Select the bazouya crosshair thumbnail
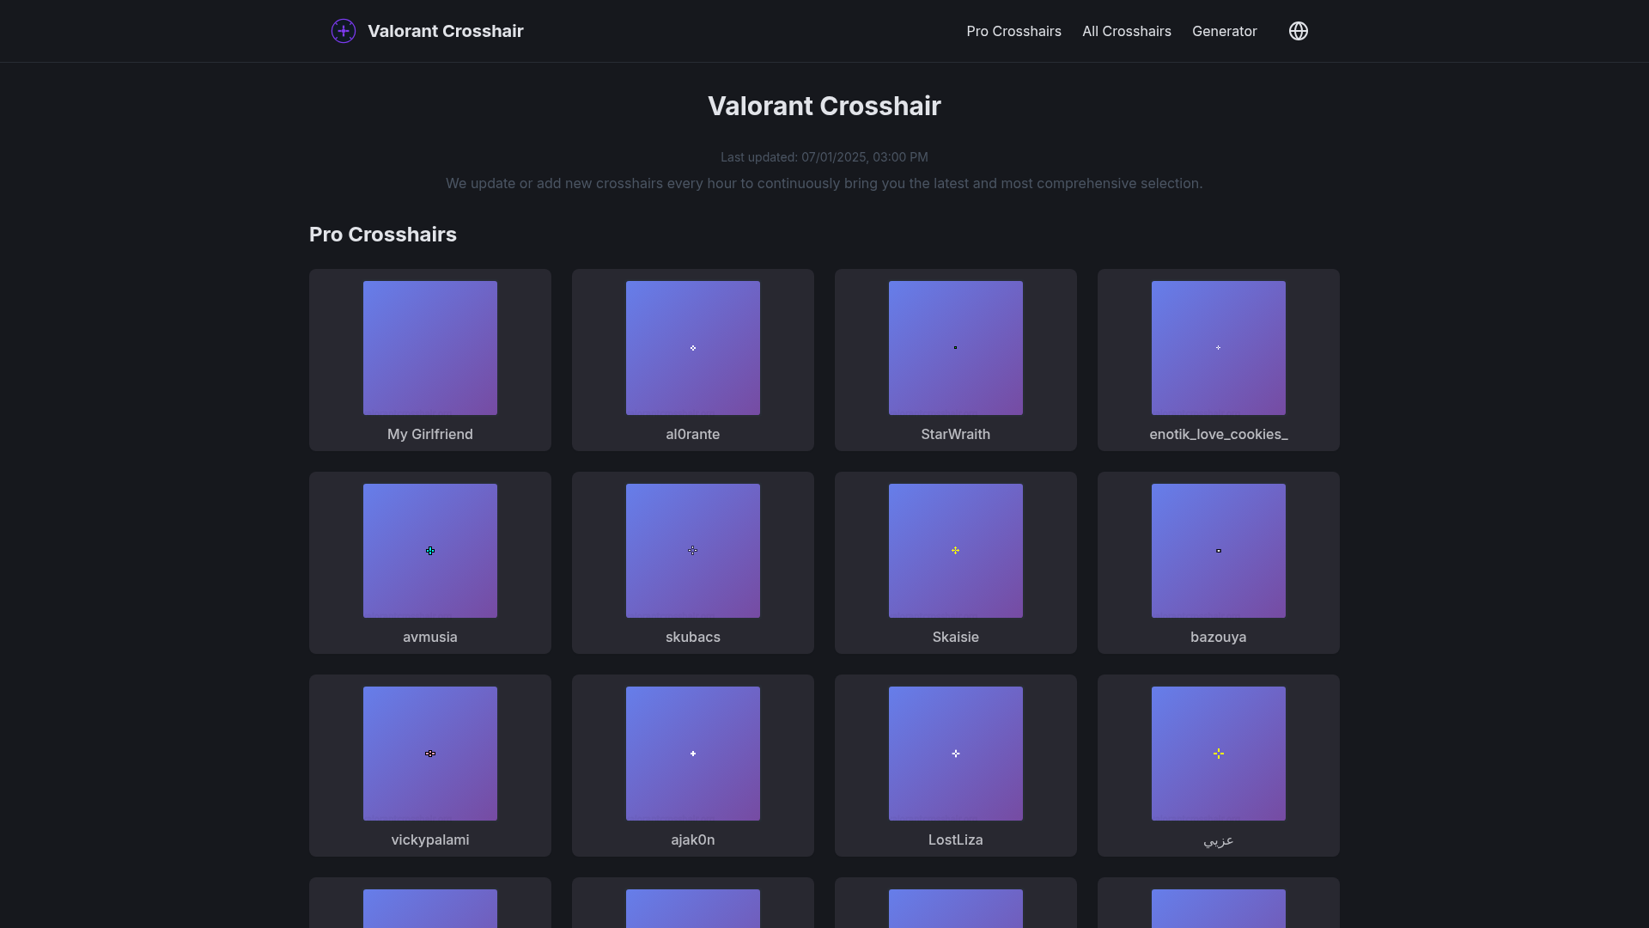The image size is (1649, 928). coord(1219,551)
